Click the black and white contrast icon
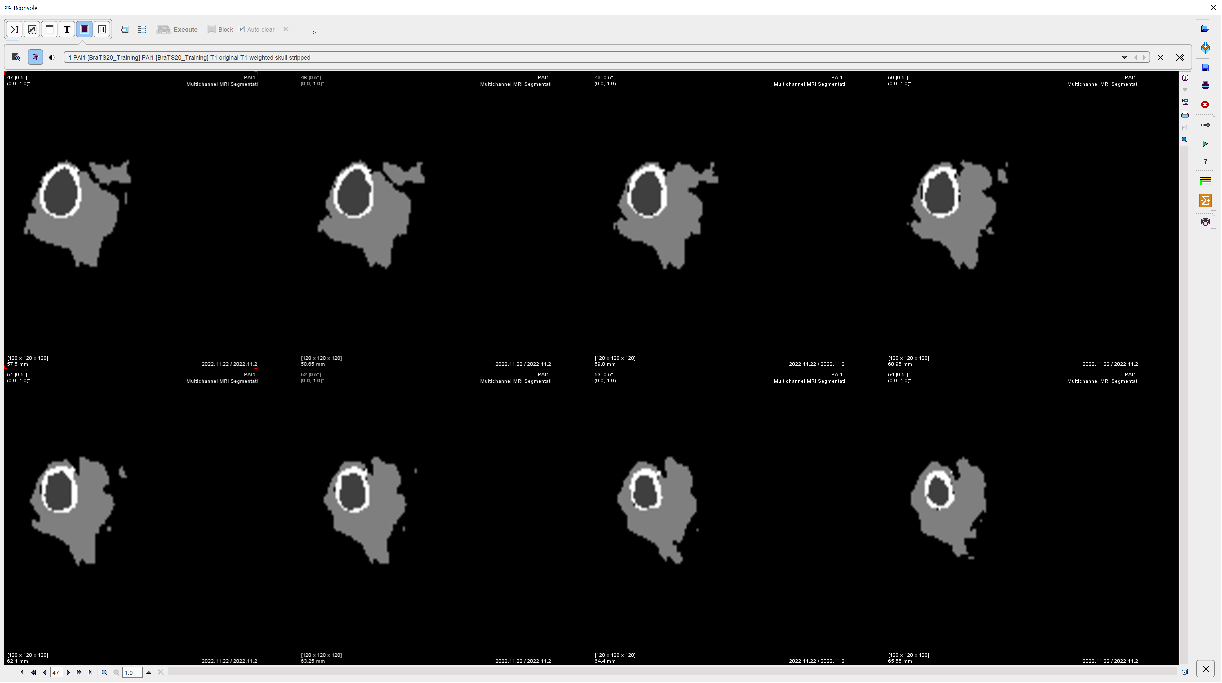1222x683 pixels. pos(52,57)
